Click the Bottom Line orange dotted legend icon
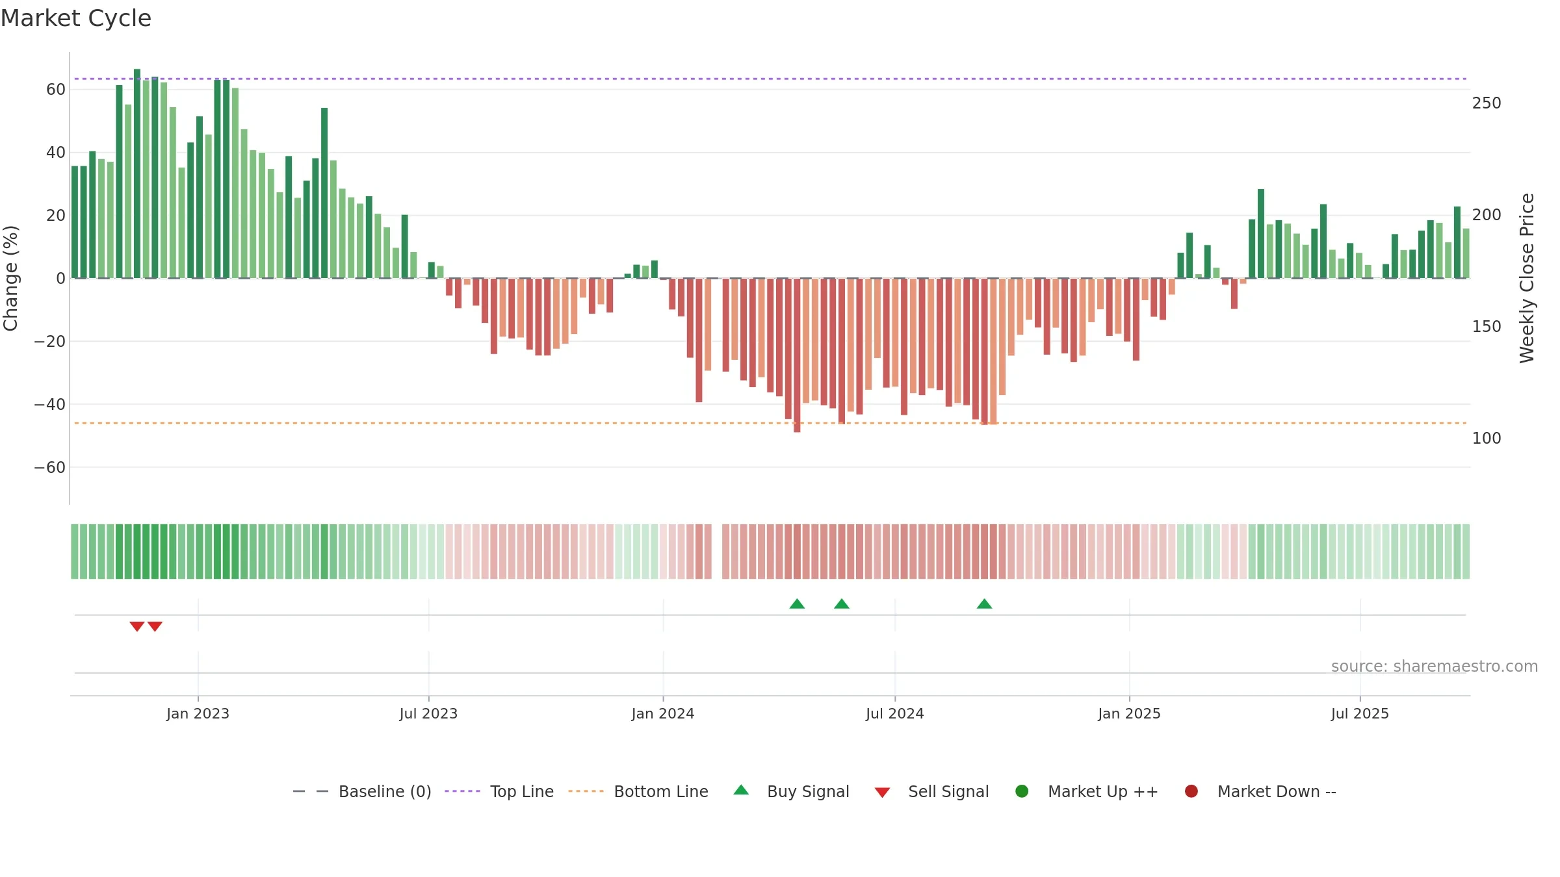 pyautogui.click(x=586, y=791)
